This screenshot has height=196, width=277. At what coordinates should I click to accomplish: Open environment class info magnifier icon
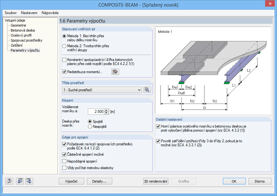pyautogui.click(x=147, y=90)
